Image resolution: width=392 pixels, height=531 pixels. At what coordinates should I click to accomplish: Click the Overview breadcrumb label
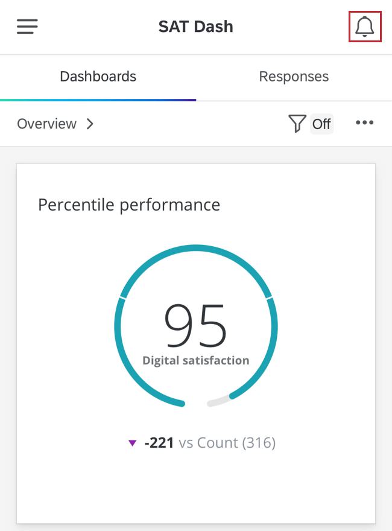[x=46, y=124]
